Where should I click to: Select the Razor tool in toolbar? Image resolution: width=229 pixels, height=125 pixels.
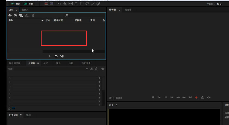65,4
